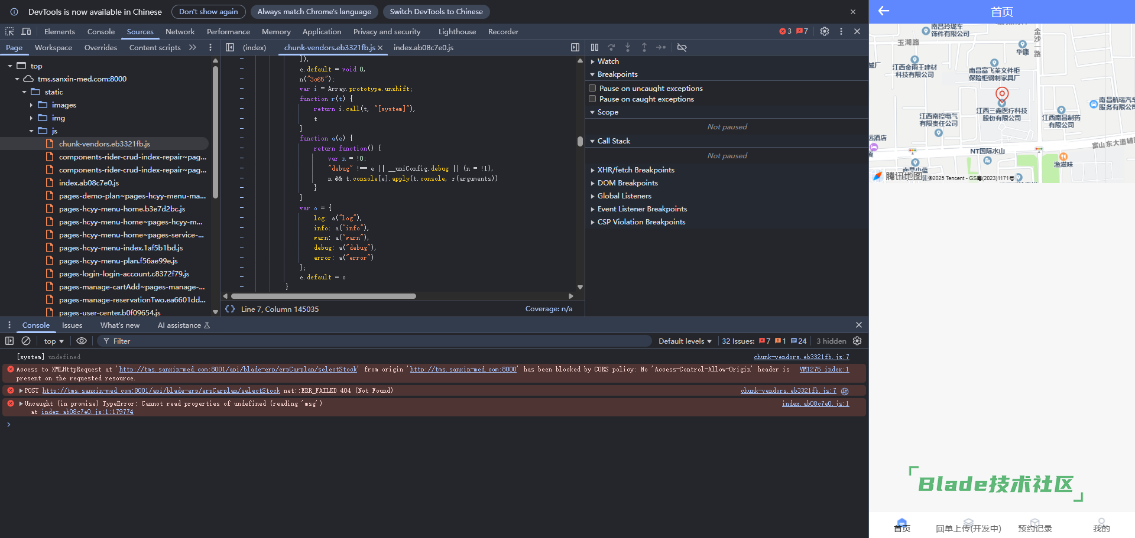Tap the 我的 bottom navigation item
This screenshot has width=1135, height=538.
[1101, 524]
